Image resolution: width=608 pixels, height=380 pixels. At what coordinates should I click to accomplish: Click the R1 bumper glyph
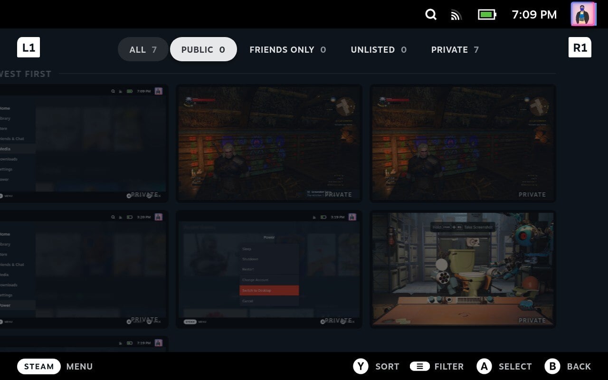(580, 47)
